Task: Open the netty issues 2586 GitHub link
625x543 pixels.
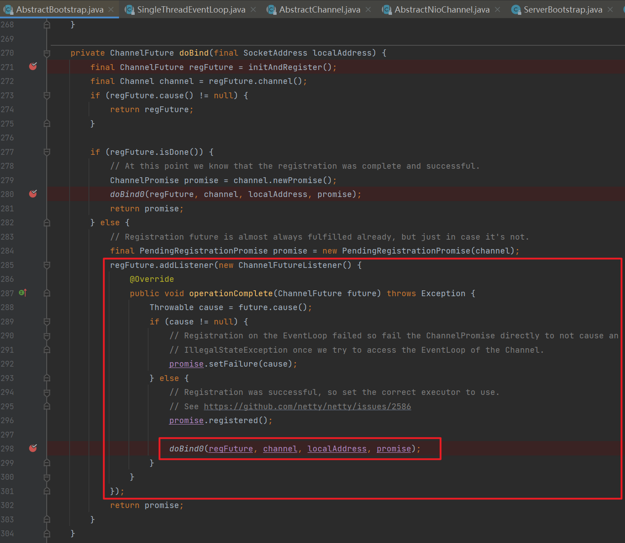Action: click(307, 406)
